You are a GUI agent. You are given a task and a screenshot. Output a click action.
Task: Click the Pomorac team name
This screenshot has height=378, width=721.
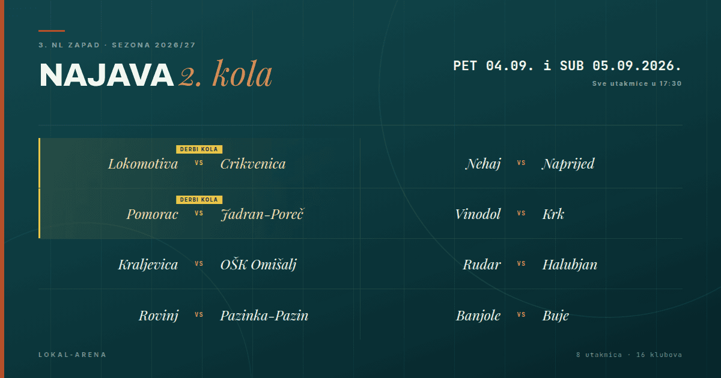(153, 214)
